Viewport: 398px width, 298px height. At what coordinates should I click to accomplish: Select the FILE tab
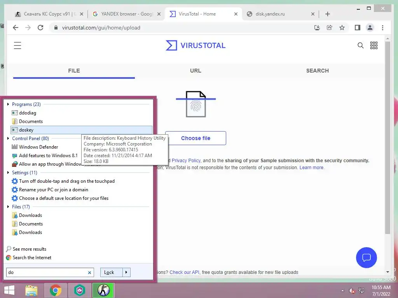pyautogui.click(x=74, y=71)
